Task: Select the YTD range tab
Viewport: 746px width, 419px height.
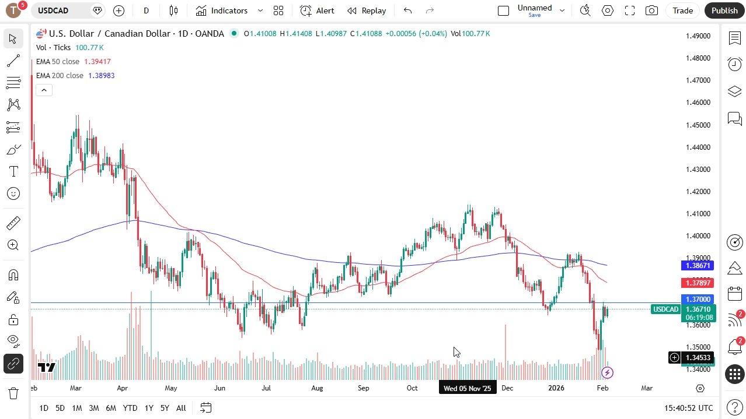Action: pos(130,408)
